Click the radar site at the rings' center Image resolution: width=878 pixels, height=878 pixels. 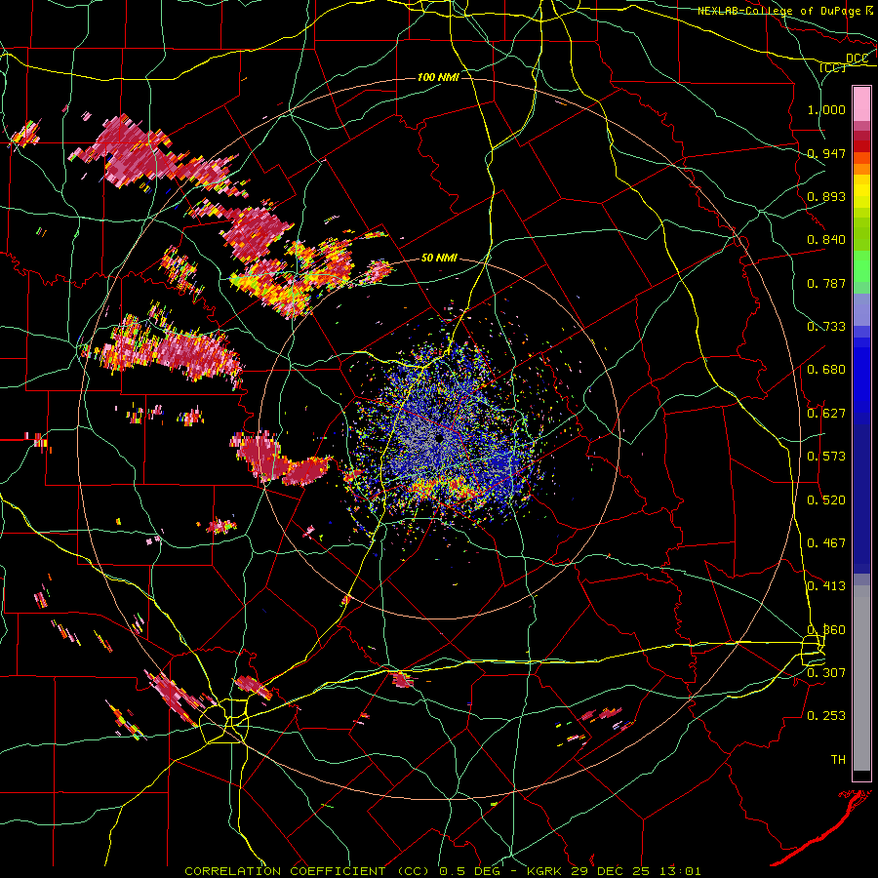(439, 437)
